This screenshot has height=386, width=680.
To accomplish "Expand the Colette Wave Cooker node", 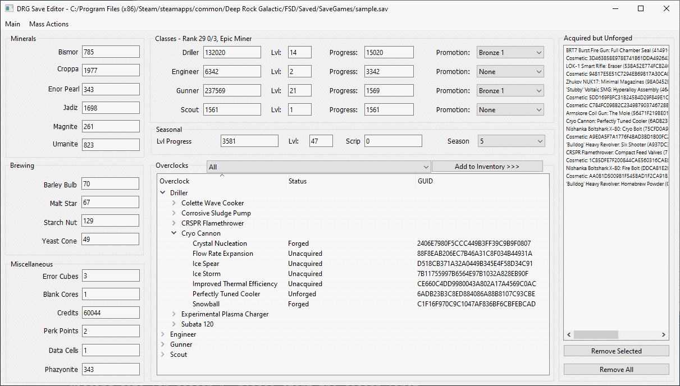I will pyautogui.click(x=174, y=203).
